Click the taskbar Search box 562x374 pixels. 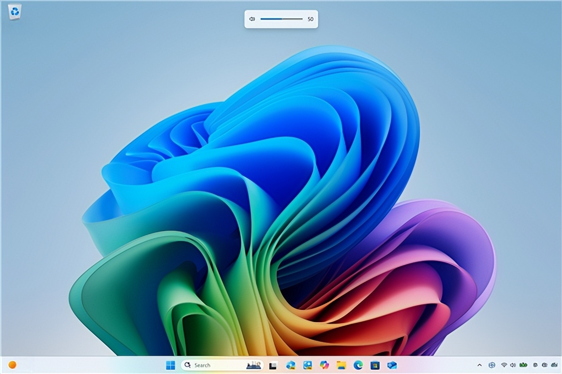pyautogui.click(x=222, y=365)
